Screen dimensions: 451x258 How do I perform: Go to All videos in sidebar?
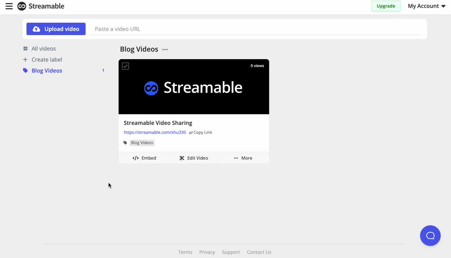tap(43, 49)
